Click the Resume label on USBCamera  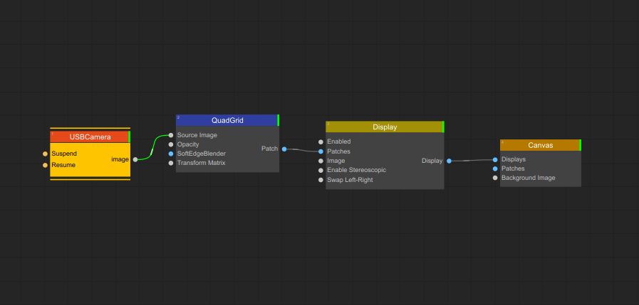[63, 165]
